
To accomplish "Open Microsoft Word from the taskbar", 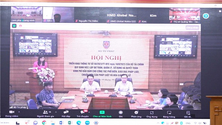I will pyautogui.click(x=61, y=123).
